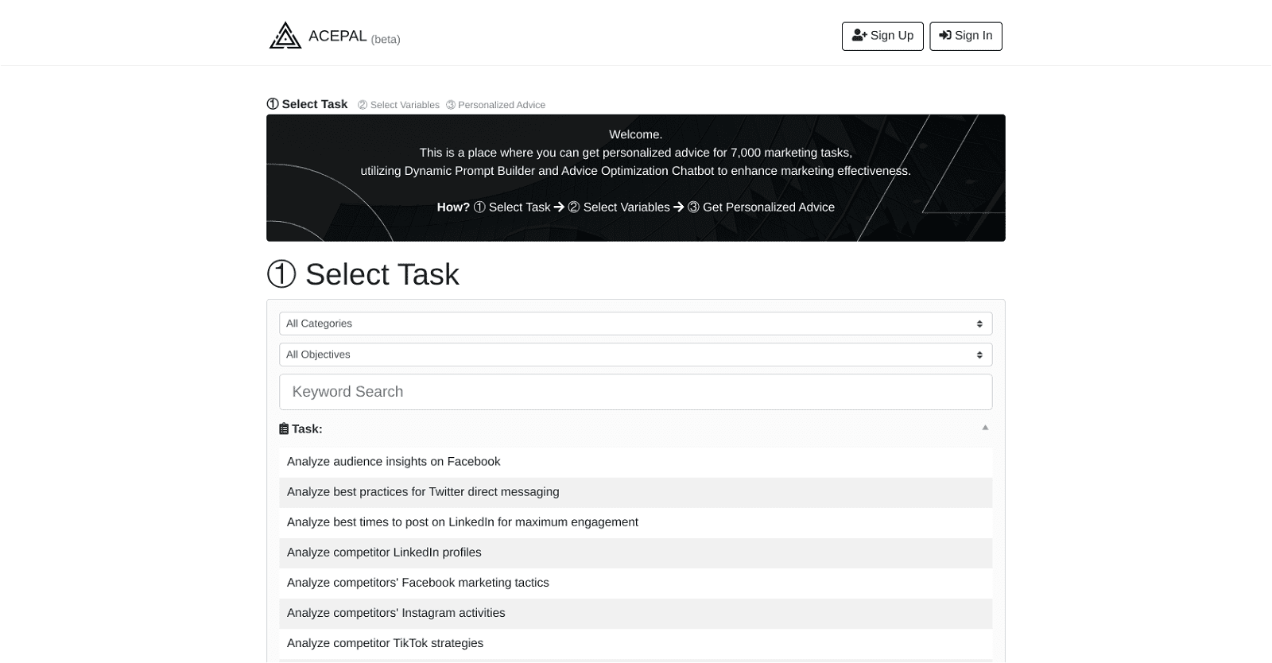The height and width of the screenshot is (663, 1272).
Task: Click the ACEPAL triangle logo icon
Action: click(285, 36)
